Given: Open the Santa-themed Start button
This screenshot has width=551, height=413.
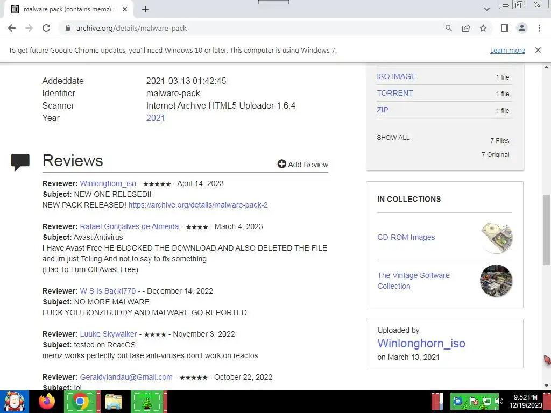Looking at the screenshot, I should point(15,402).
